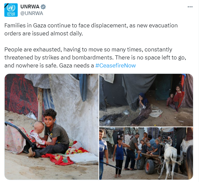Click the white donkey in the photo
This screenshot has height=182, width=199.
point(169,157)
